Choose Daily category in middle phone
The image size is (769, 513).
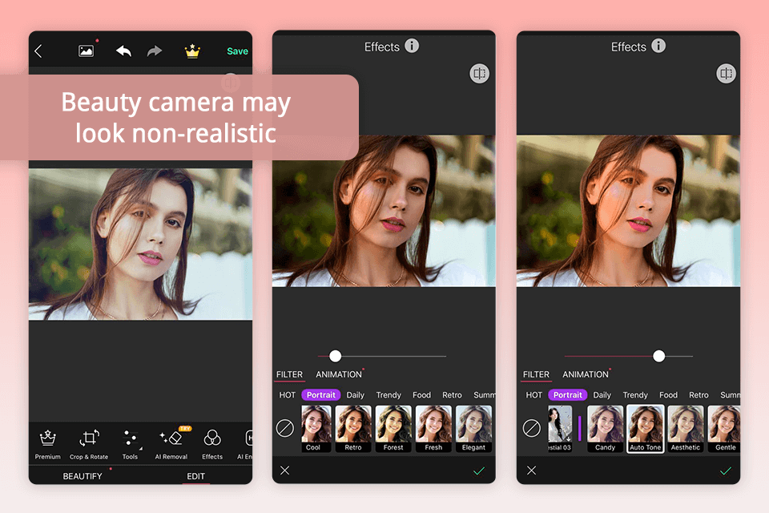pyautogui.click(x=355, y=394)
